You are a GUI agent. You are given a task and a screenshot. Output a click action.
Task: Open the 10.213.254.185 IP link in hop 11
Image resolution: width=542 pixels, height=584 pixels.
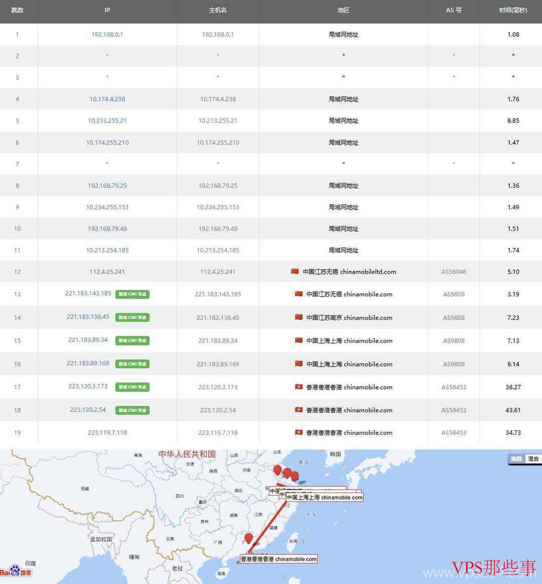click(107, 250)
